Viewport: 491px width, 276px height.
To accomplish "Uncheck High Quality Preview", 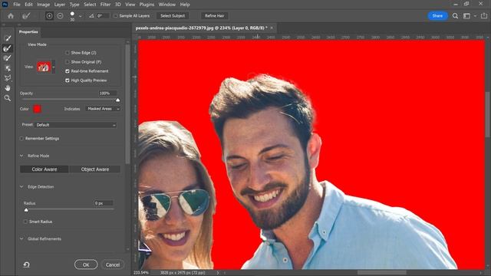I will pos(68,80).
